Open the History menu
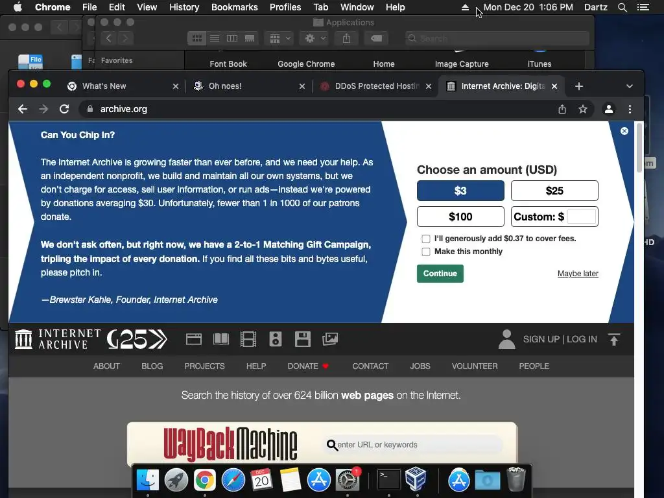 coord(184,7)
